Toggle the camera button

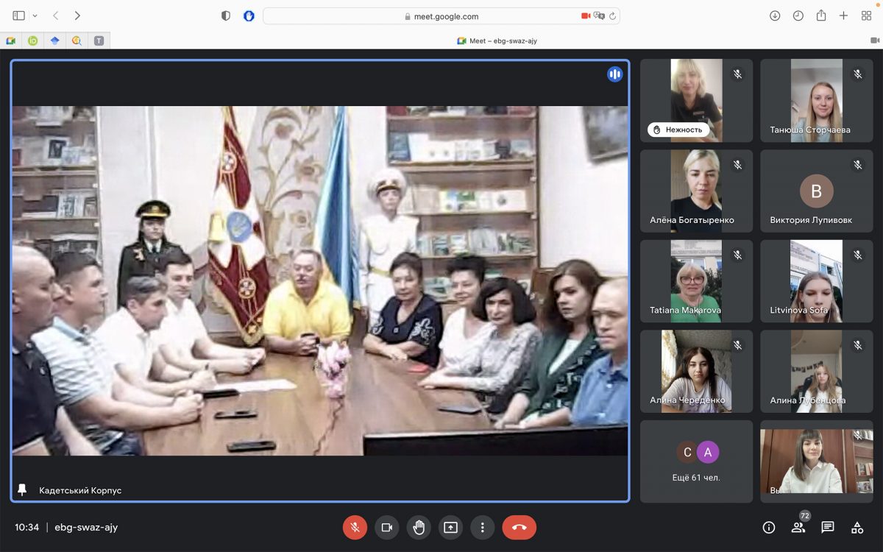pyautogui.click(x=386, y=527)
